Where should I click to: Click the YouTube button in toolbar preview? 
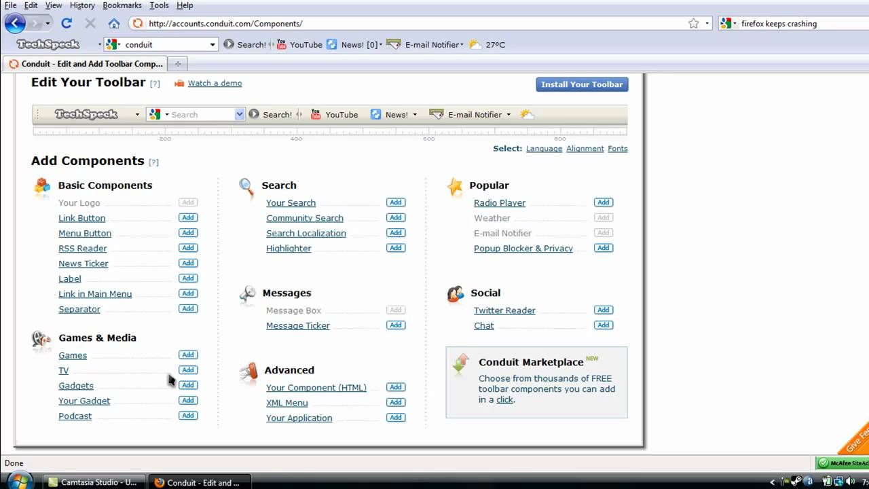[x=334, y=114]
